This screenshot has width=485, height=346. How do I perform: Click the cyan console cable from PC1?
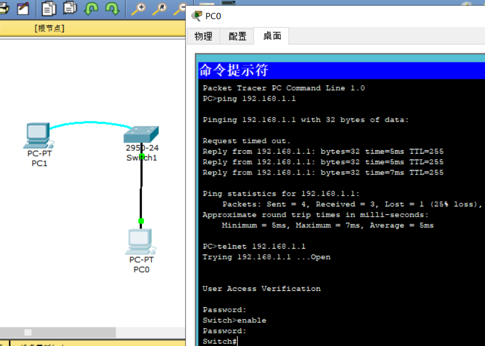[89, 123]
